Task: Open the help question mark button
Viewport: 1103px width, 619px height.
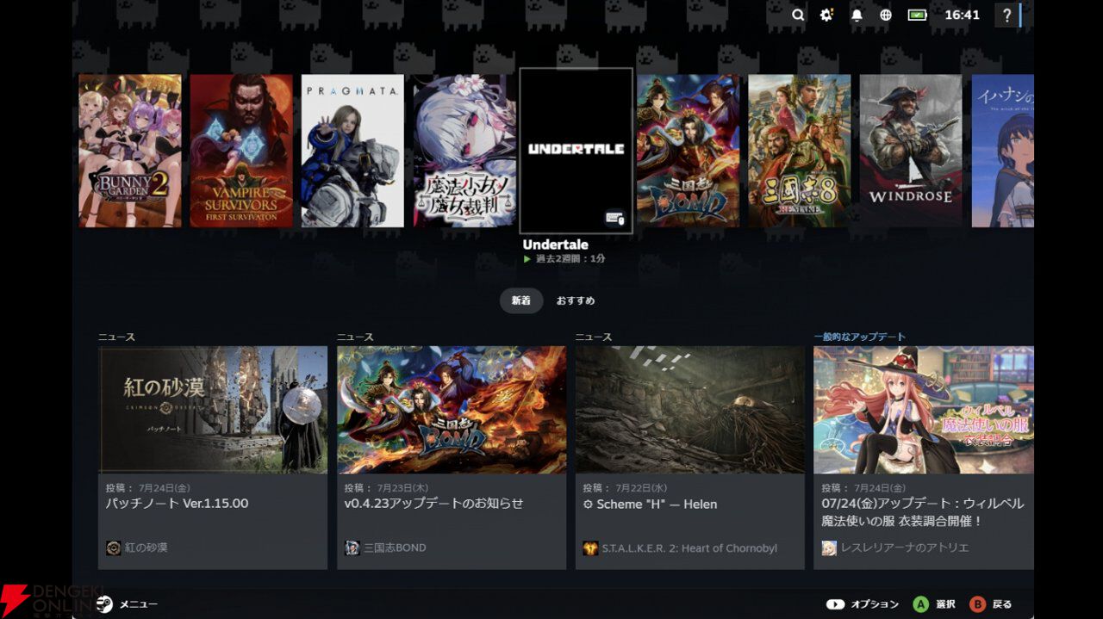Action: tap(1007, 15)
